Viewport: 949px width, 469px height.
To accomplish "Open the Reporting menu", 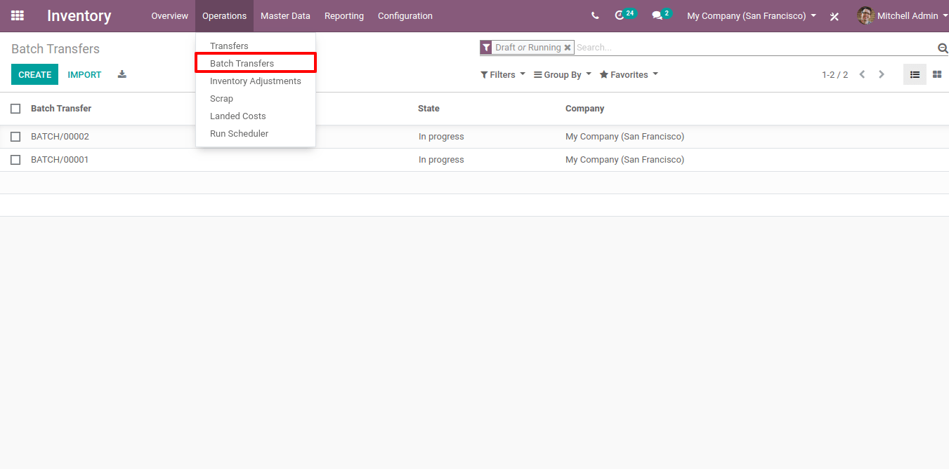I will pyautogui.click(x=343, y=15).
